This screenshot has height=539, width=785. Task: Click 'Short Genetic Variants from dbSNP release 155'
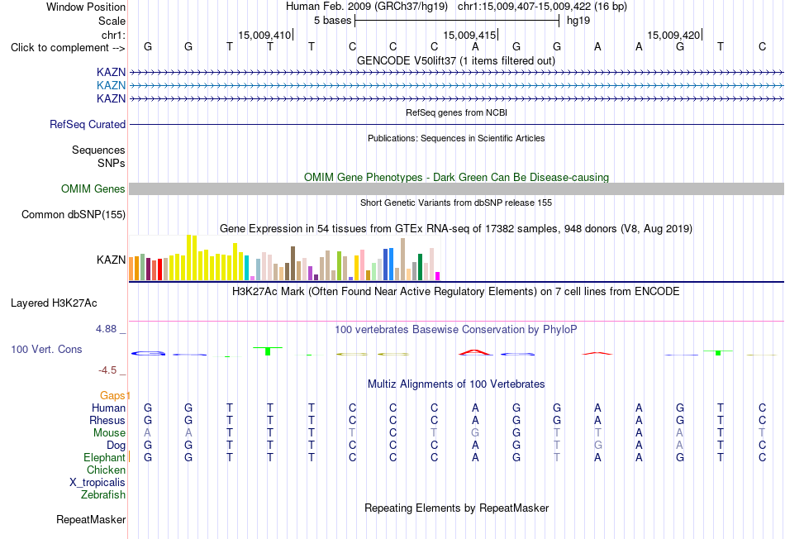456,203
